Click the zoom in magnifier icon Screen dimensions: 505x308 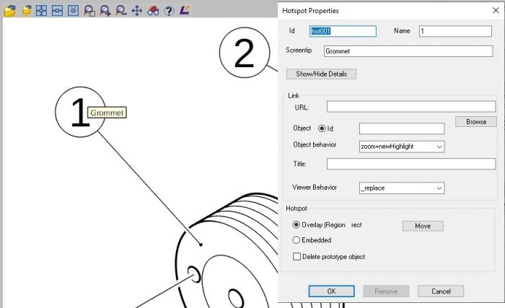105,11
